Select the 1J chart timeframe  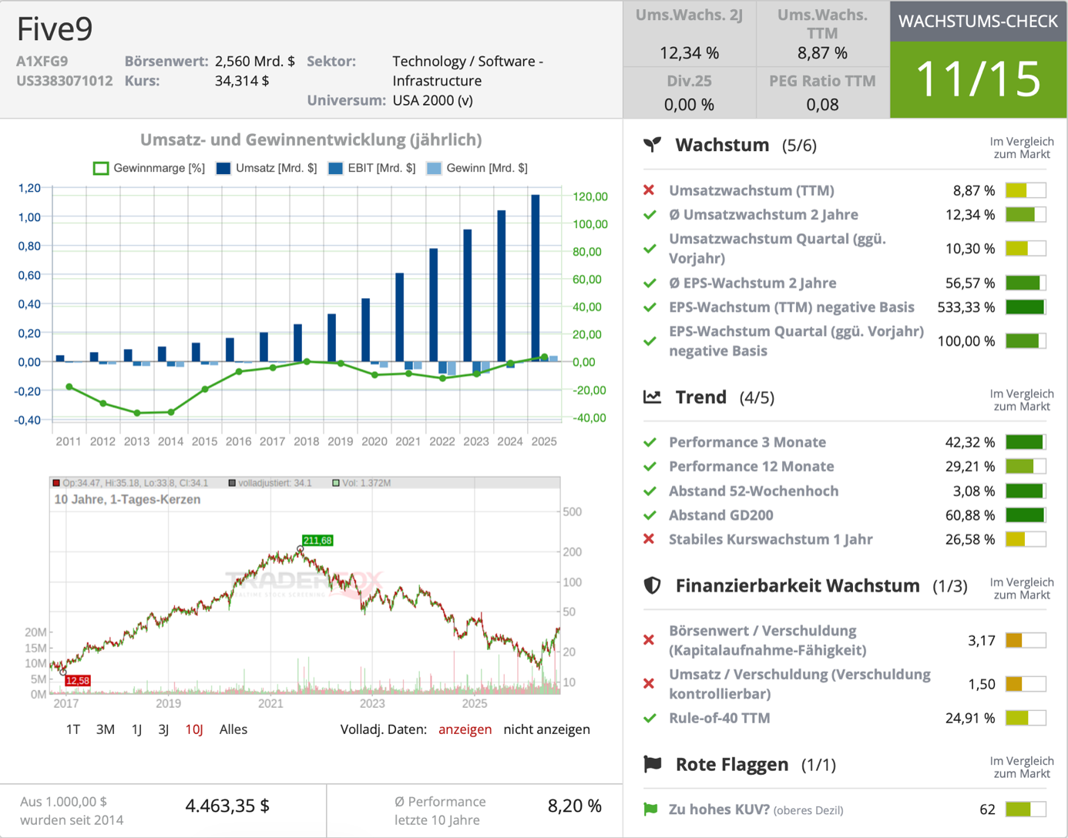click(136, 729)
